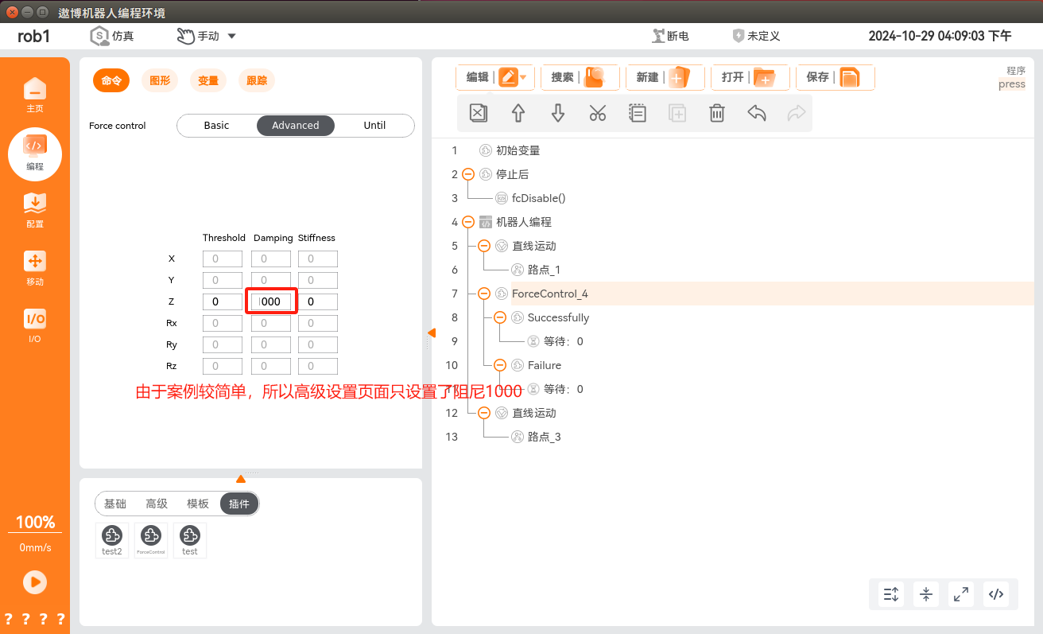Click the undo arrow icon

pyautogui.click(x=757, y=113)
